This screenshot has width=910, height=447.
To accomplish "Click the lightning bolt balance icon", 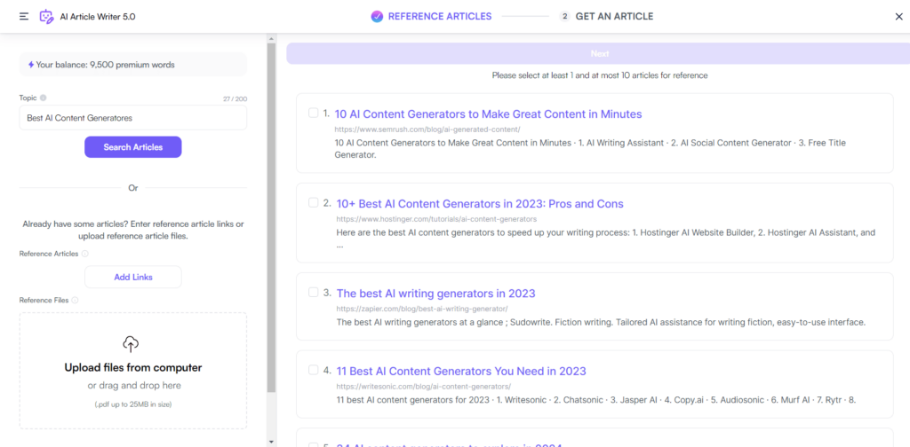I will 31,65.
